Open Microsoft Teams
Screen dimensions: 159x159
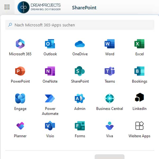110,75
